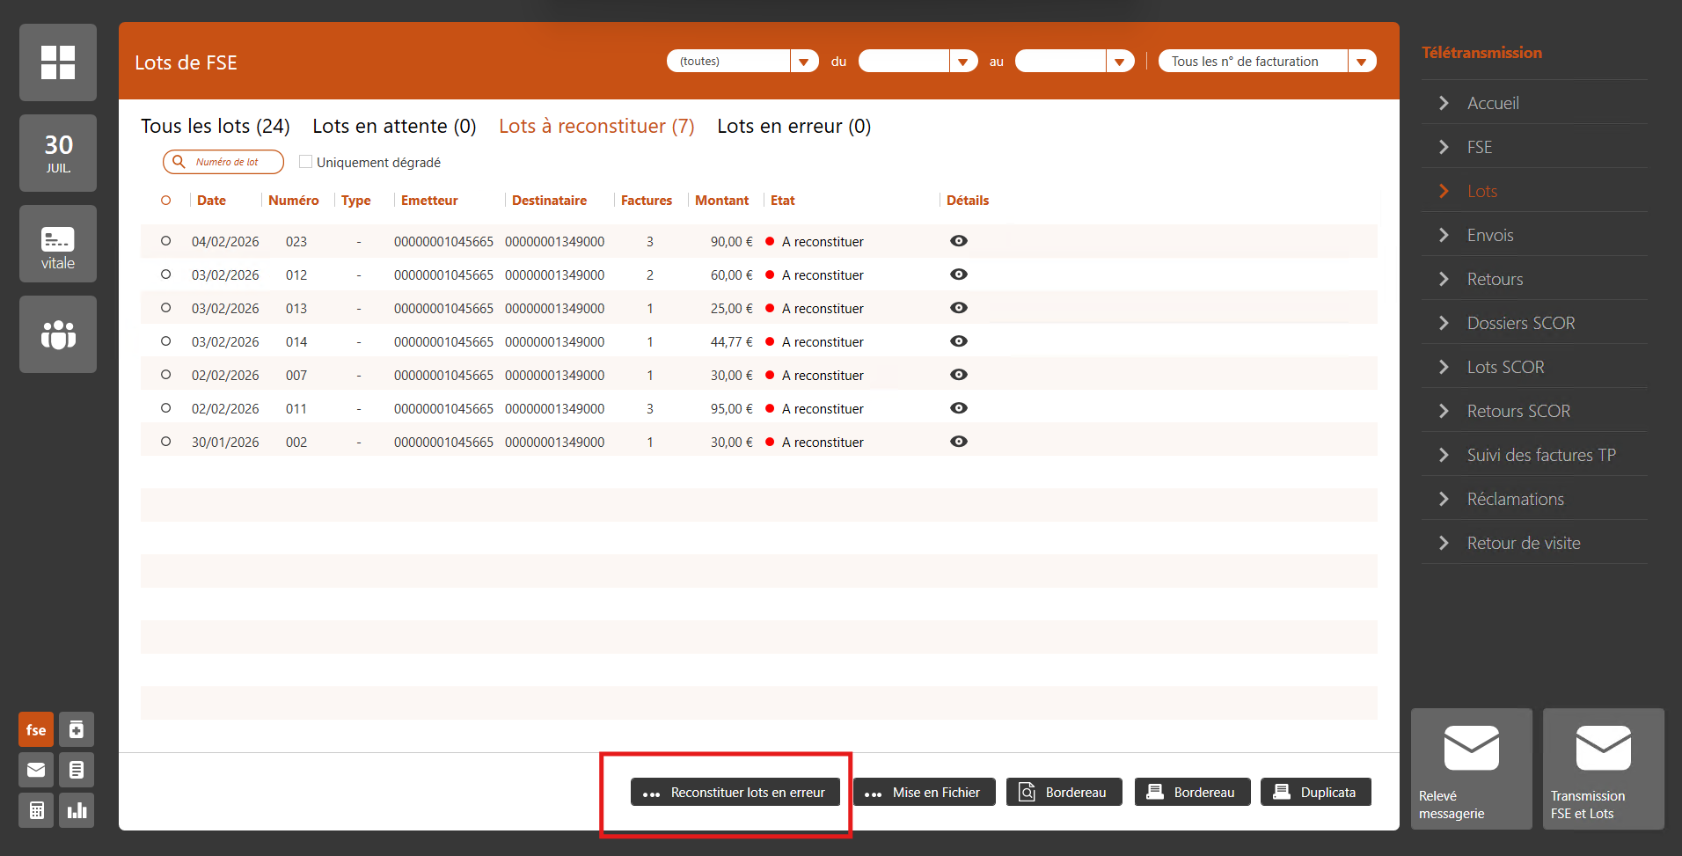Select radio for lot 014
The image size is (1682, 856).
[165, 341]
